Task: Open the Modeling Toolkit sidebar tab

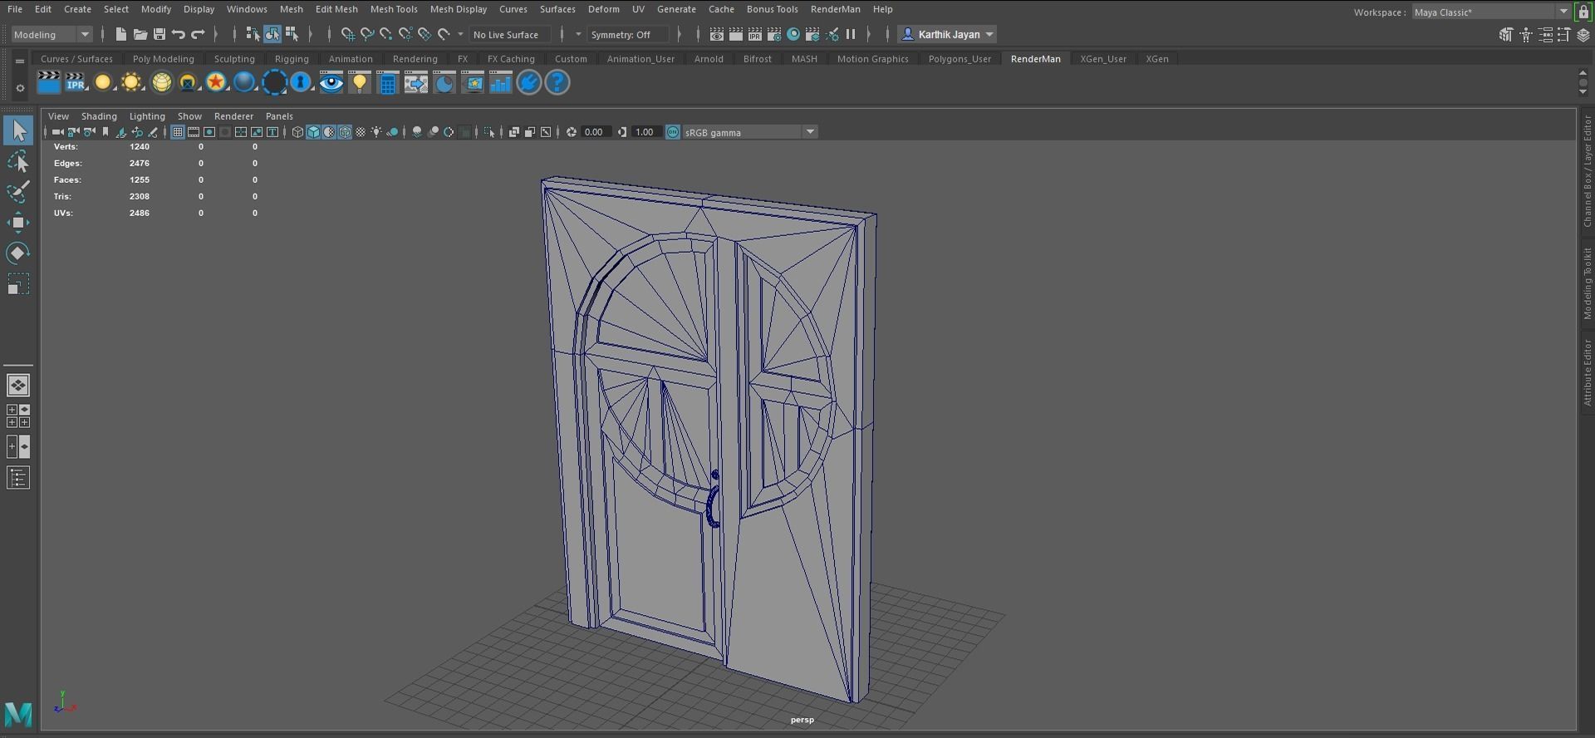Action: 1587,283
